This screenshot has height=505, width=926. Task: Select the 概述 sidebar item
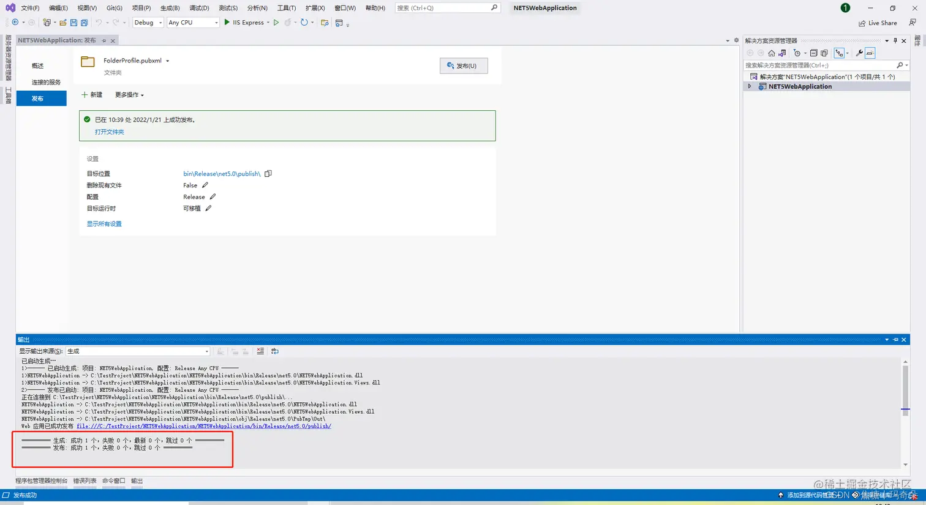coord(38,65)
